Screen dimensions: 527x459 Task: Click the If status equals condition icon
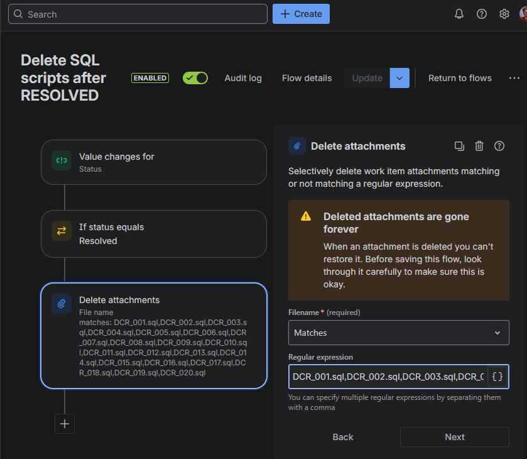[x=62, y=231]
